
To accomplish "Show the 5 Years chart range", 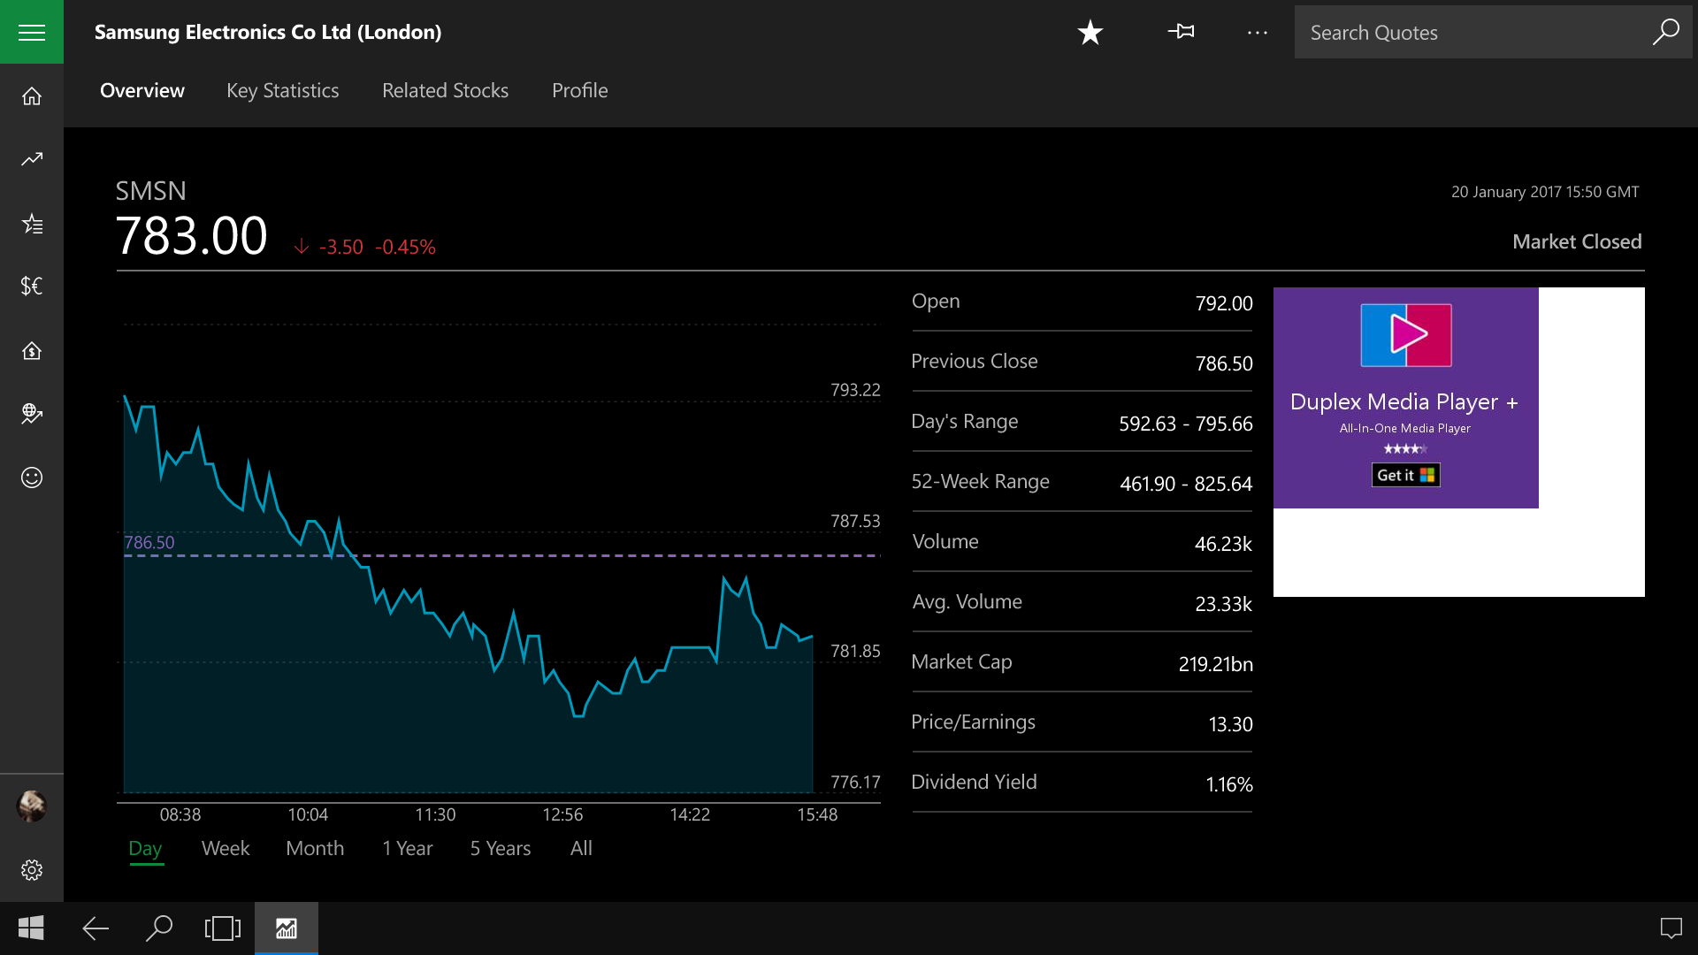I will click(x=500, y=848).
